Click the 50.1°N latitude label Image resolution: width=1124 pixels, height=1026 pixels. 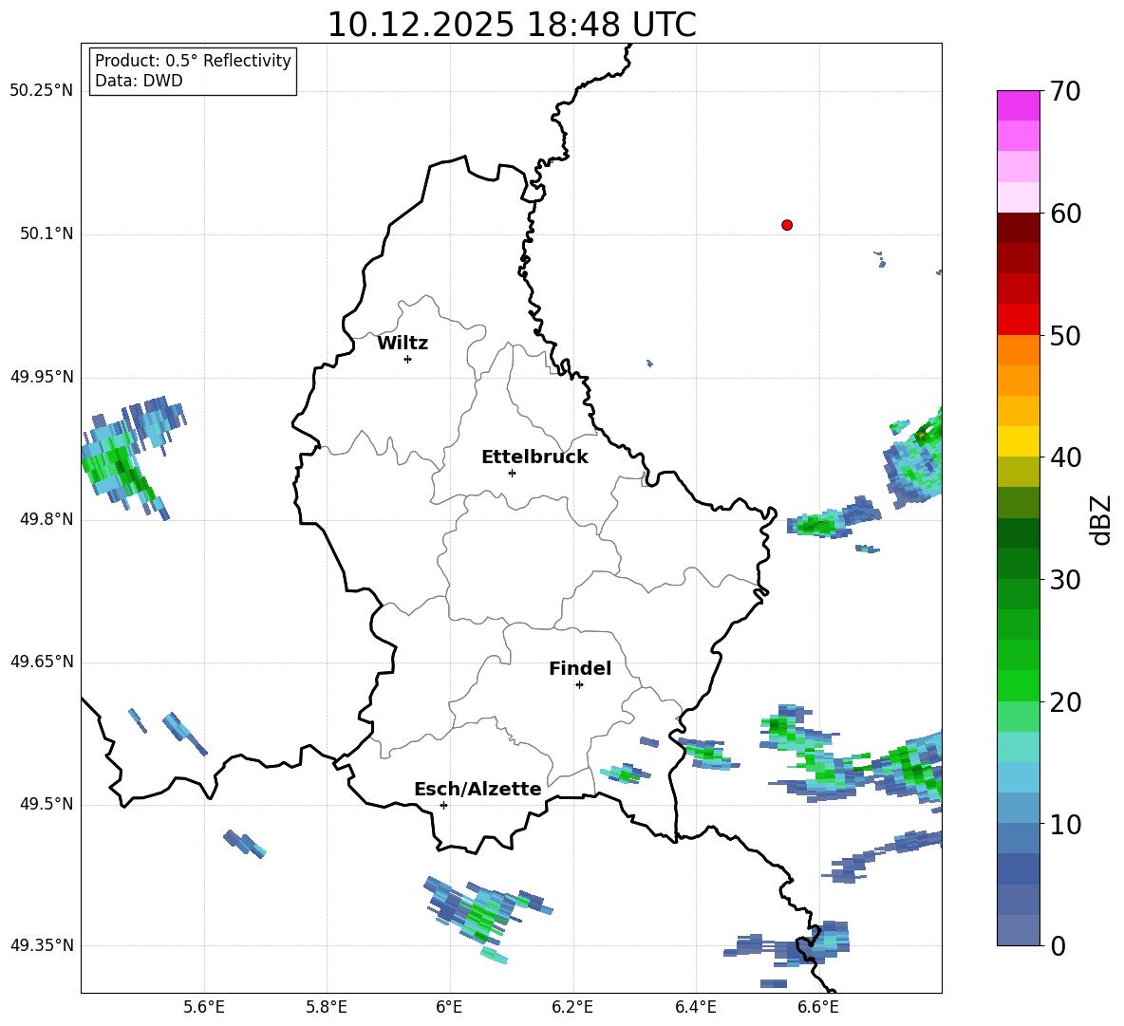click(x=47, y=234)
